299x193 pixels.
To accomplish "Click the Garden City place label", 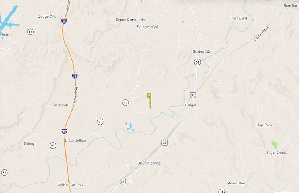I will [201, 51].
